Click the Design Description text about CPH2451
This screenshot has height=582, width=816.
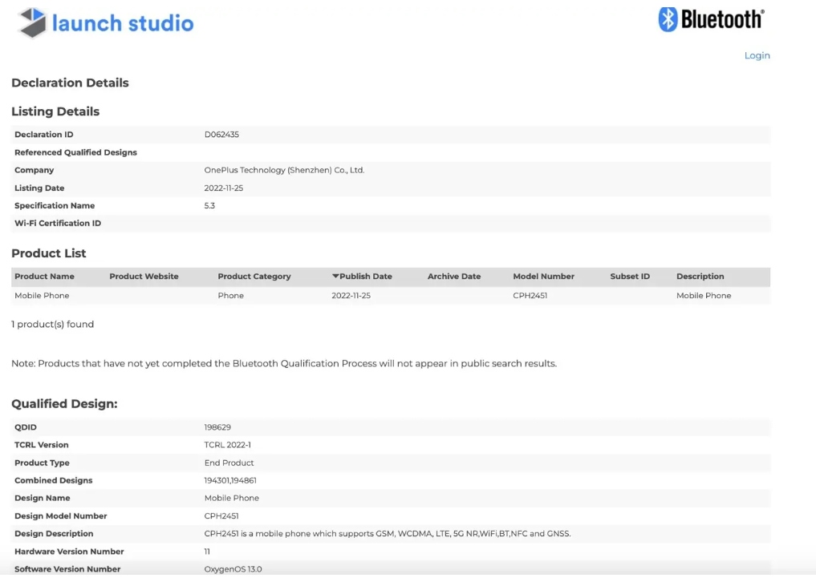pyautogui.click(x=388, y=534)
